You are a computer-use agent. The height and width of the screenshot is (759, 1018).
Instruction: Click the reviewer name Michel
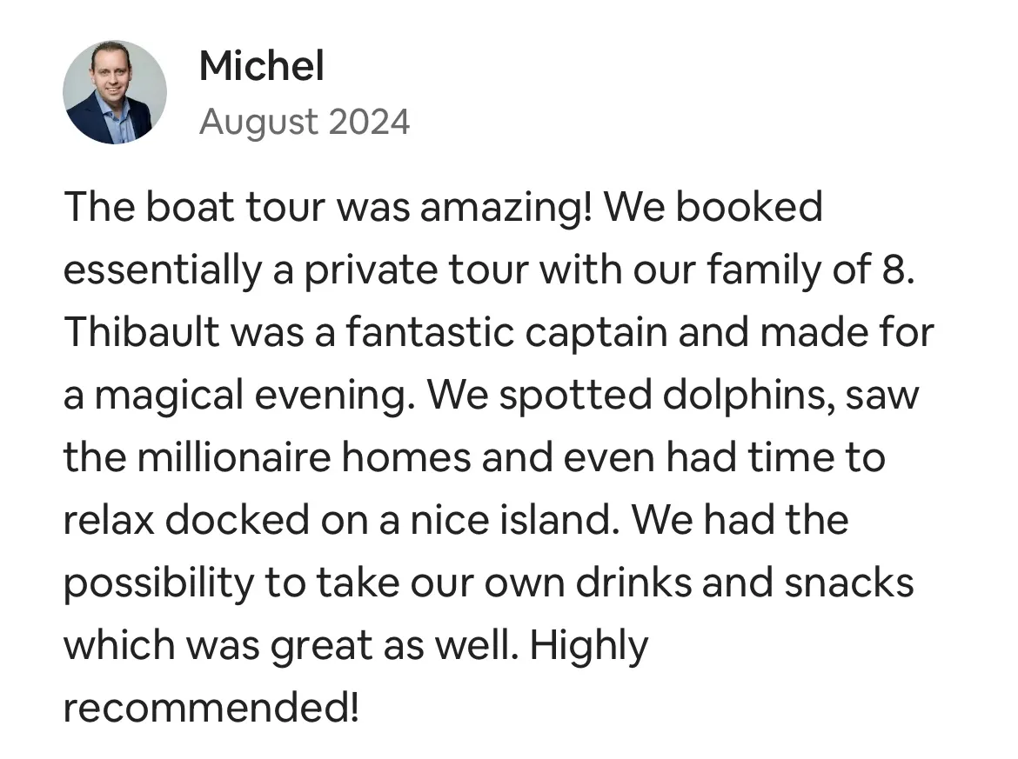pos(261,66)
